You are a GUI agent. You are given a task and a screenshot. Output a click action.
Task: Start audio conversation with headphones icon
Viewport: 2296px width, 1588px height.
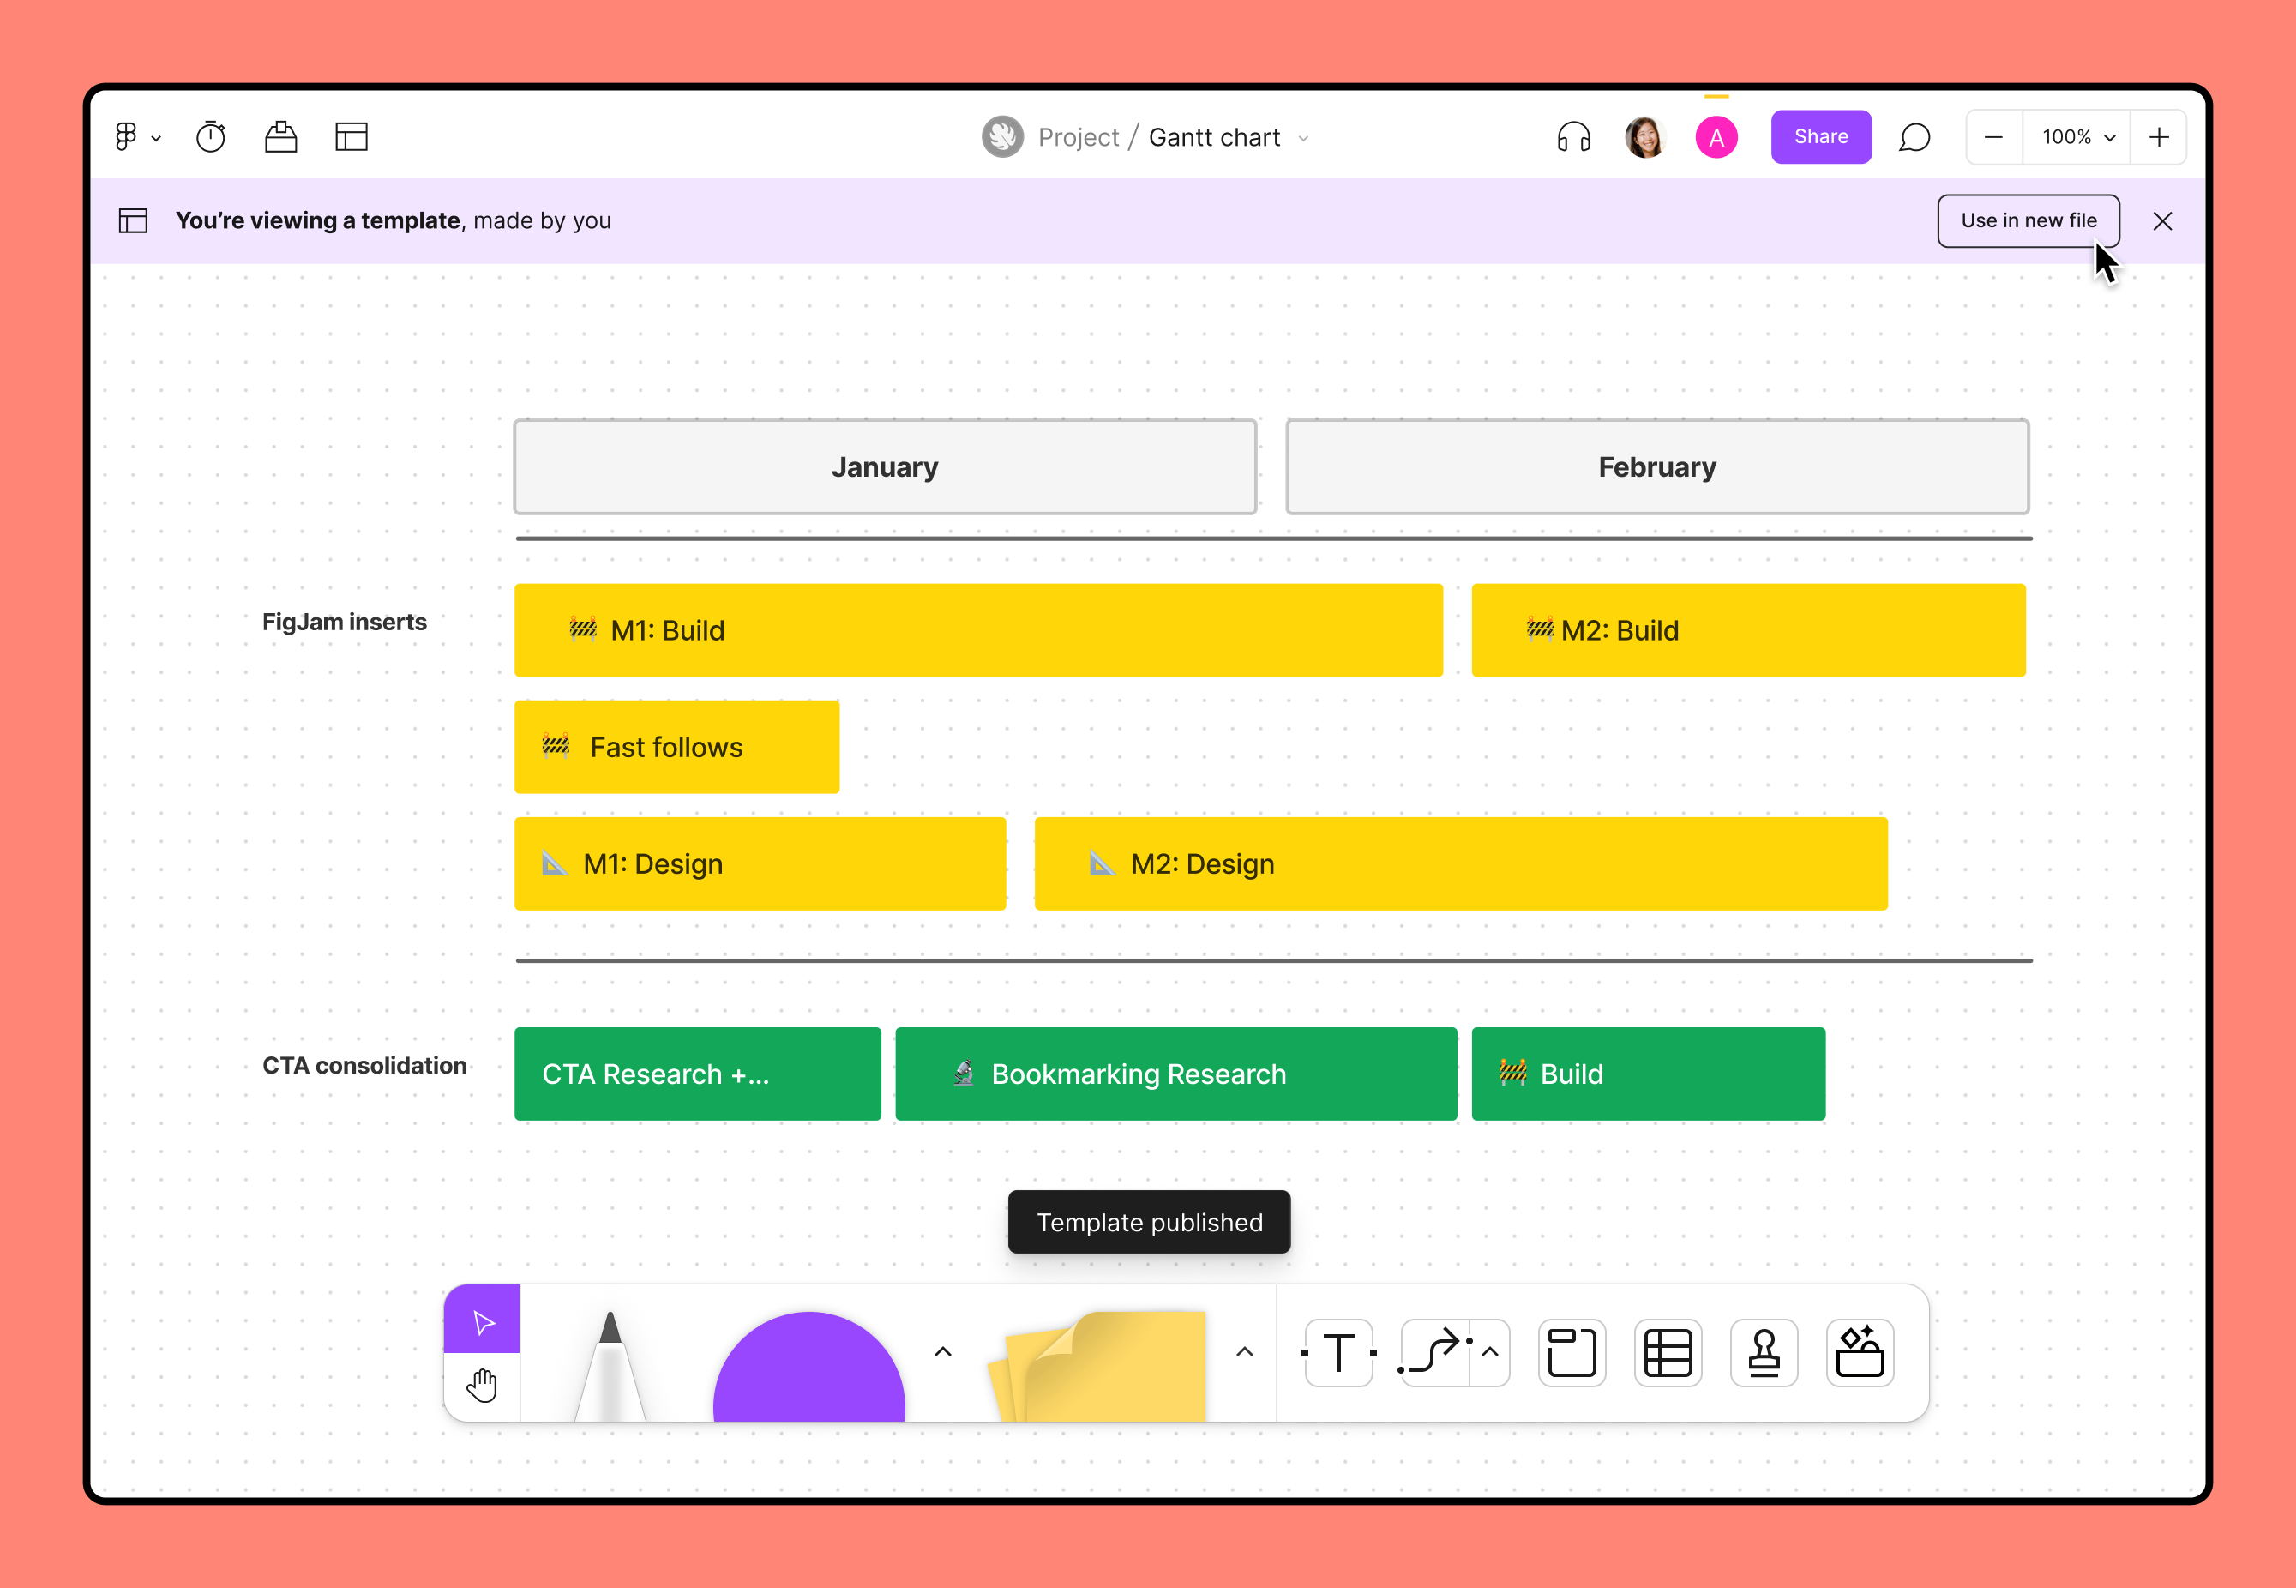coord(1572,137)
